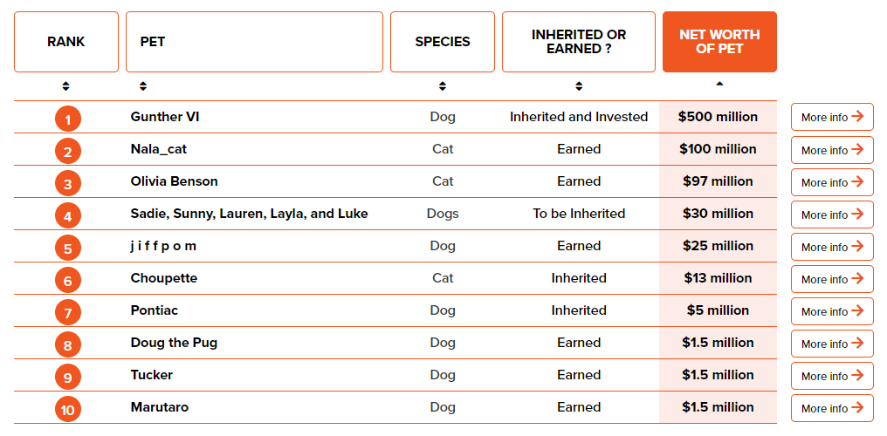Click the jiffpom pet name

click(163, 246)
